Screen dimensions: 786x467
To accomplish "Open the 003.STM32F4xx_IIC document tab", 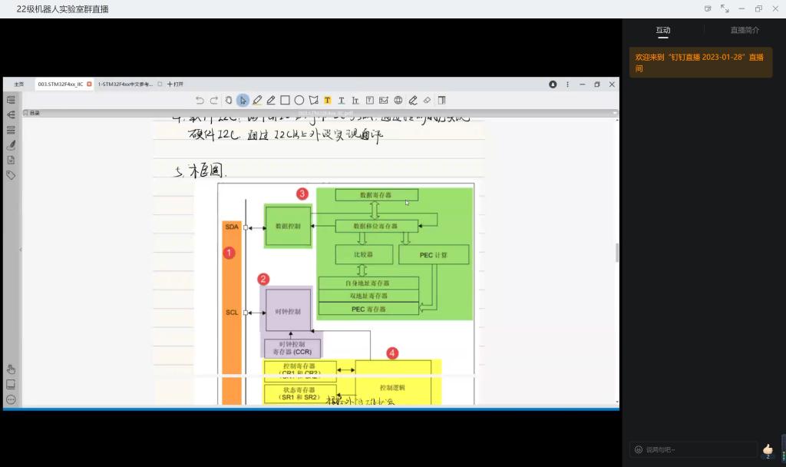I will pyautogui.click(x=61, y=84).
